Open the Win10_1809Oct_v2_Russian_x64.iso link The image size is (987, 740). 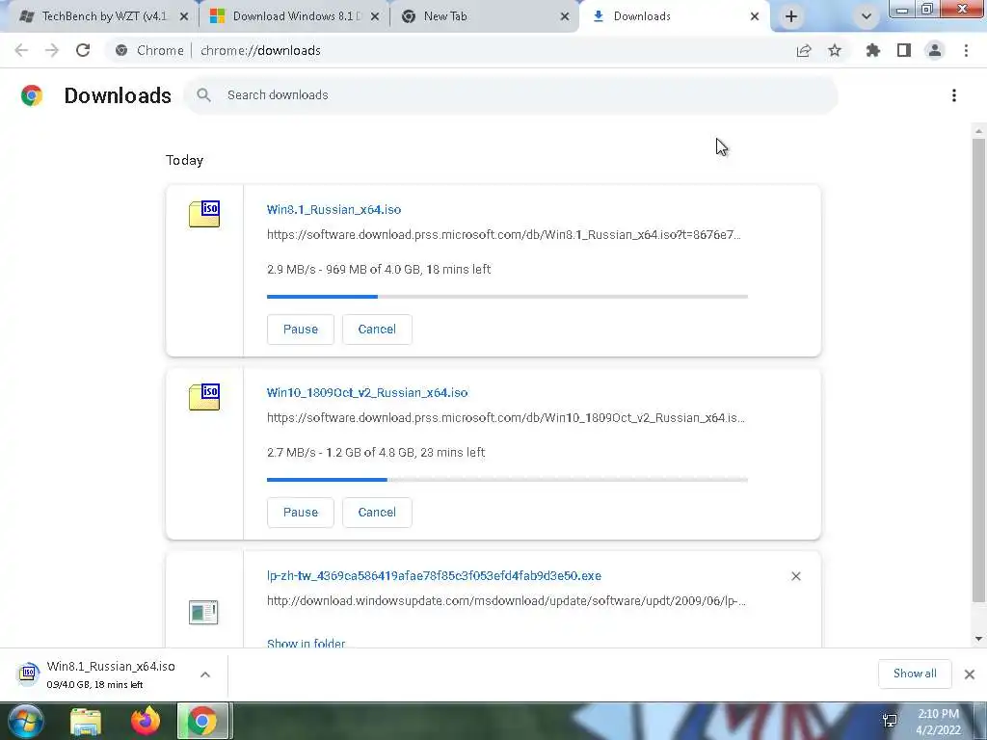click(x=367, y=393)
